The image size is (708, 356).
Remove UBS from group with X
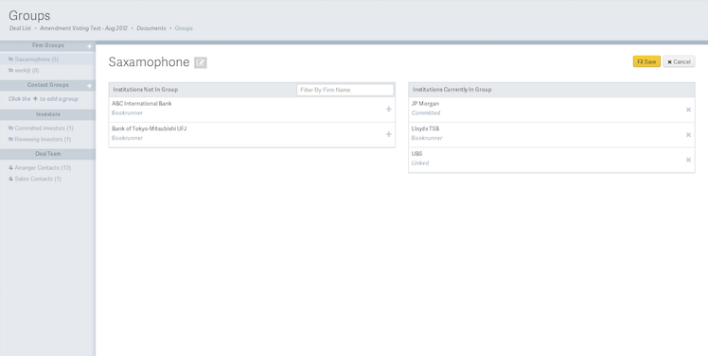tap(688, 160)
